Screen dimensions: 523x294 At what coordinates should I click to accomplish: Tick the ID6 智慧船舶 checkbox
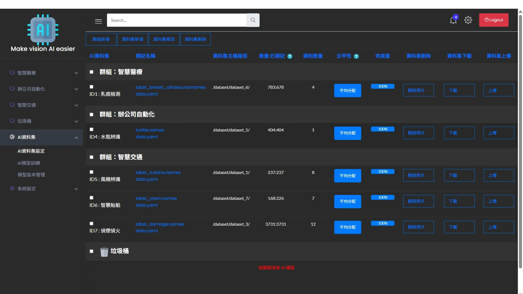(x=92, y=198)
